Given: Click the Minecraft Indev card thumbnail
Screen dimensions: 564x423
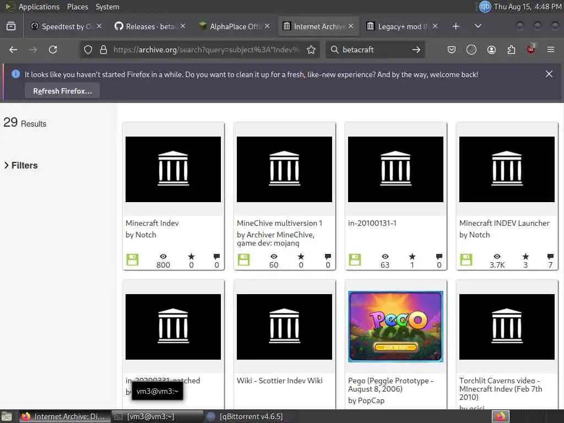Looking at the screenshot, I should (173, 169).
